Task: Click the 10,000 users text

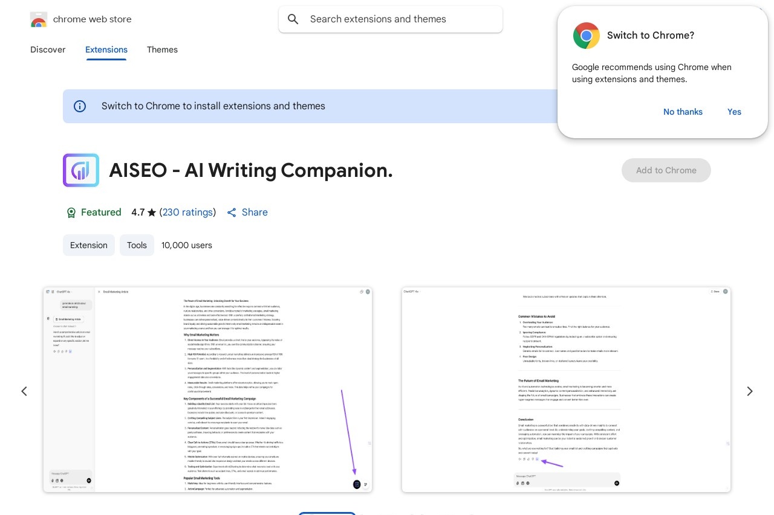Action: pos(187,245)
